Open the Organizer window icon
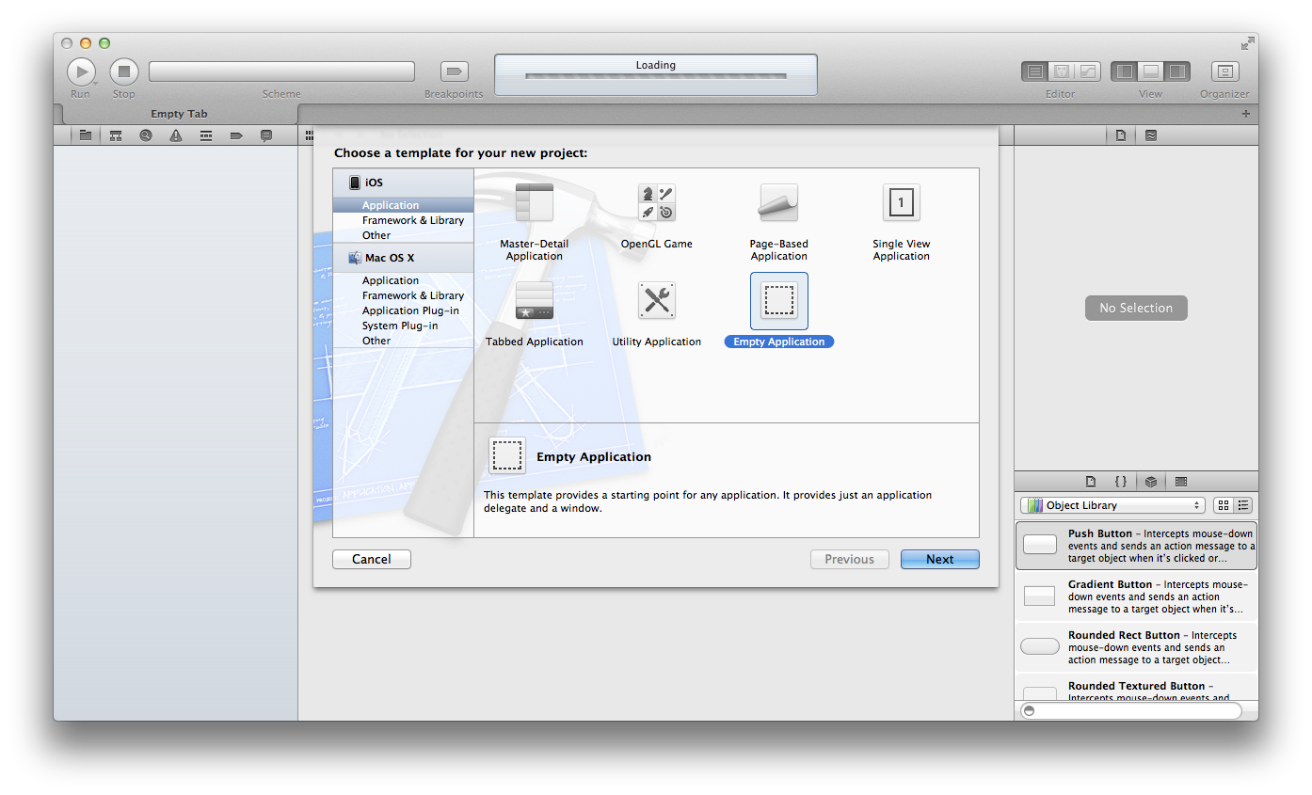This screenshot has height=795, width=1312. 1224,72
